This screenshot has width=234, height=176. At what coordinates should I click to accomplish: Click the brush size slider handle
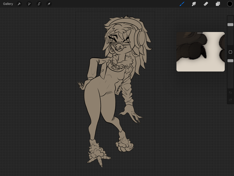[x=230, y=24]
